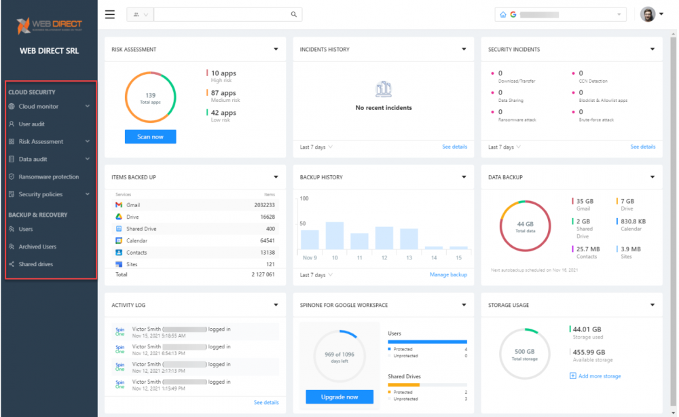Click the User audit person icon
The height and width of the screenshot is (417, 679).
12,124
